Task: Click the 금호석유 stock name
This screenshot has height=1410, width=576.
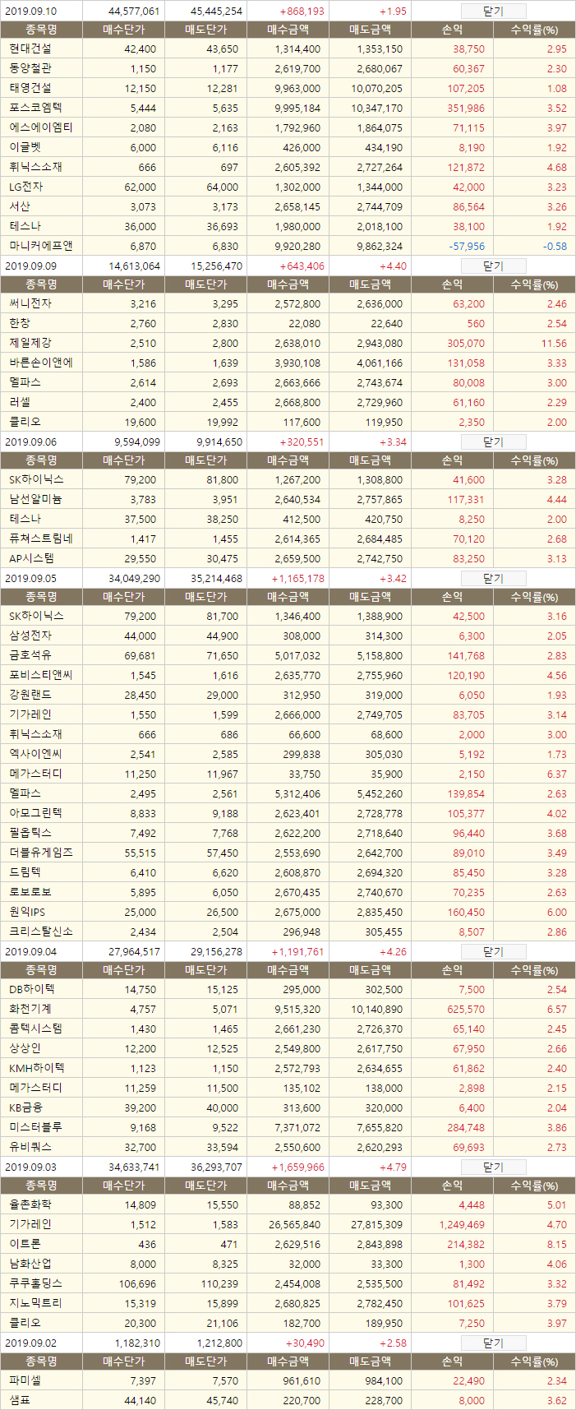Action: click(x=30, y=655)
